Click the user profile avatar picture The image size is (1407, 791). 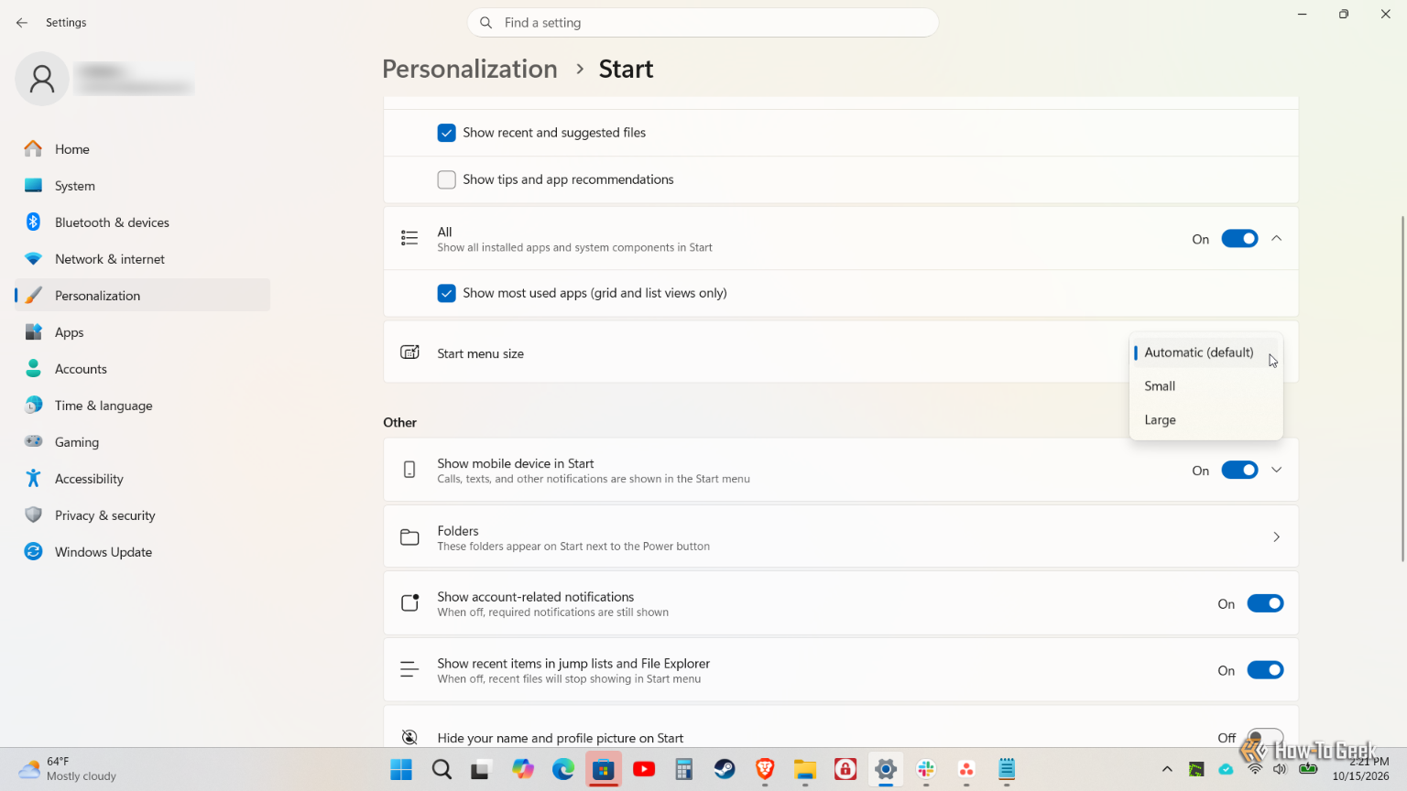click(42, 79)
